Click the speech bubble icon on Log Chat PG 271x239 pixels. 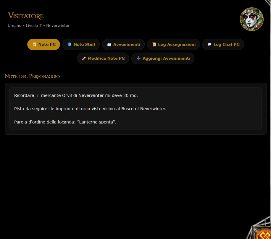[x=209, y=45]
